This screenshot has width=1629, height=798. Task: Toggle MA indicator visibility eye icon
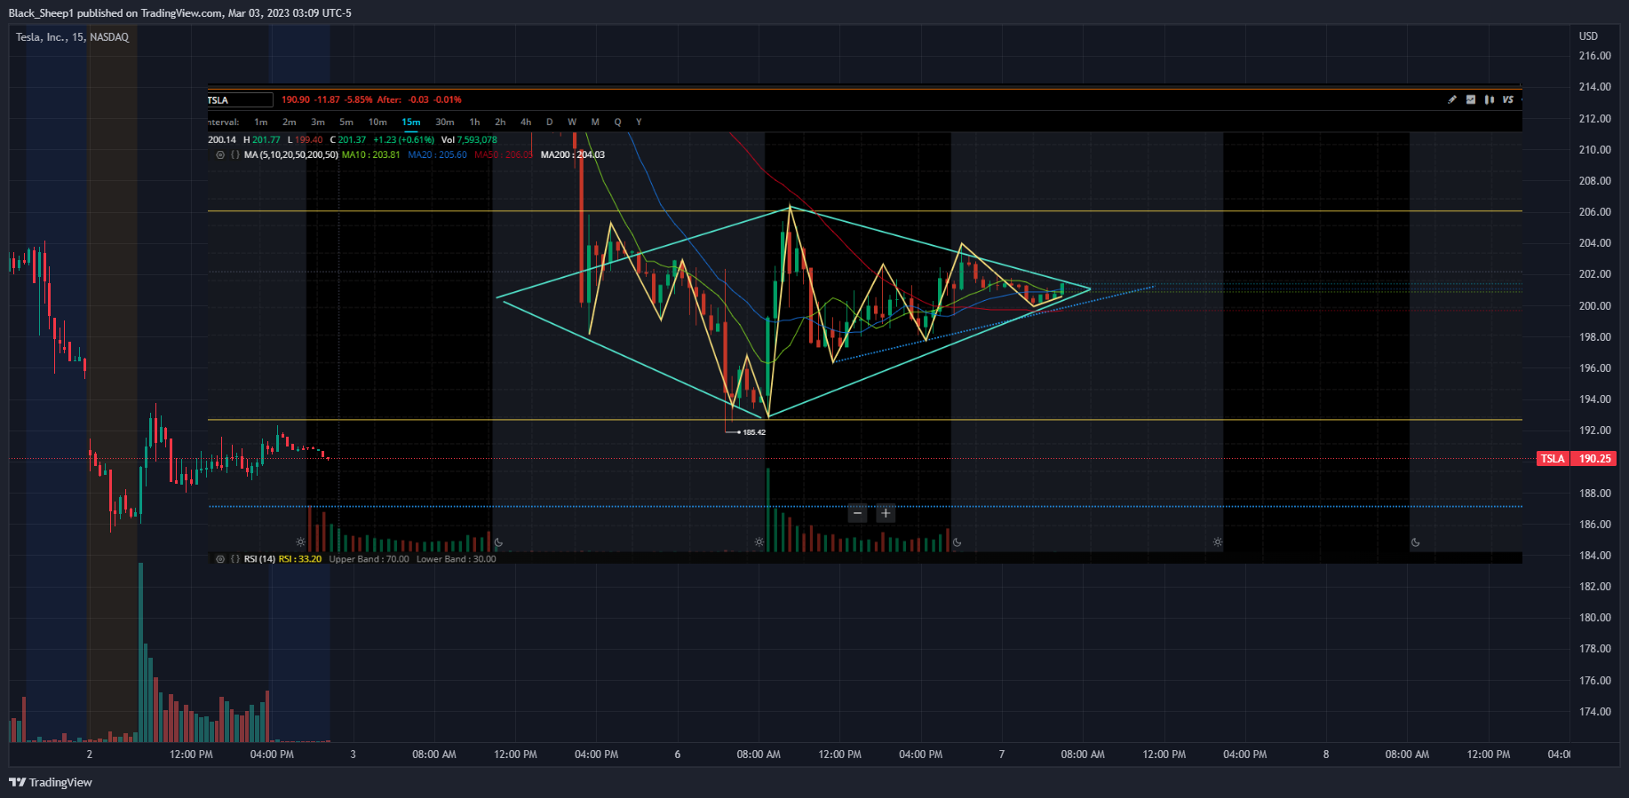[x=220, y=154]
